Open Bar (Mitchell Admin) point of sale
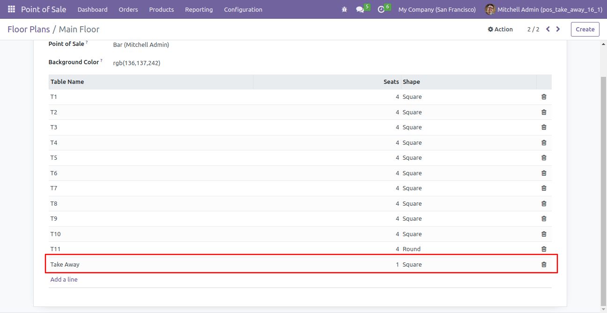Image resolution: width=607 pixels, height=313 pixels. 141,45
